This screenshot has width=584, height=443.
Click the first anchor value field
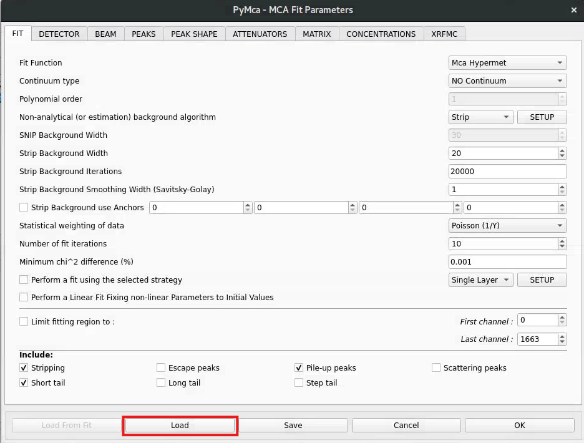[197, 208]
